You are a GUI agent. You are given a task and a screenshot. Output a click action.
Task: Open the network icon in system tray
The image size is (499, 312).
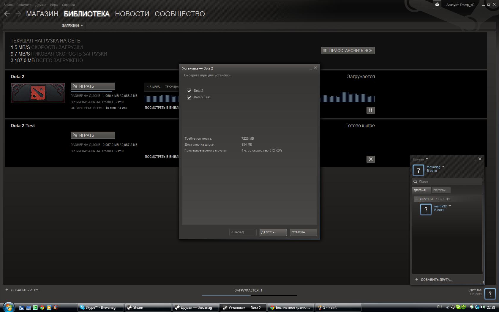point(477,307)
